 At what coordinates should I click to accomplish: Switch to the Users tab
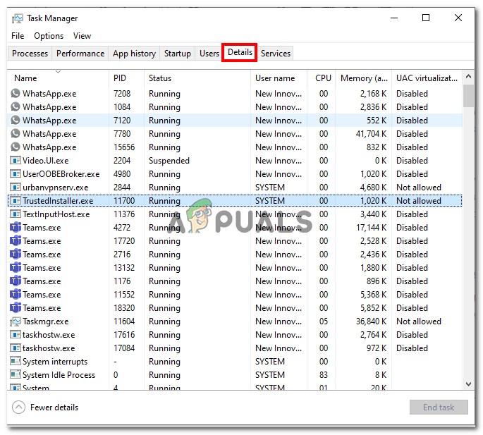[209, 54]
